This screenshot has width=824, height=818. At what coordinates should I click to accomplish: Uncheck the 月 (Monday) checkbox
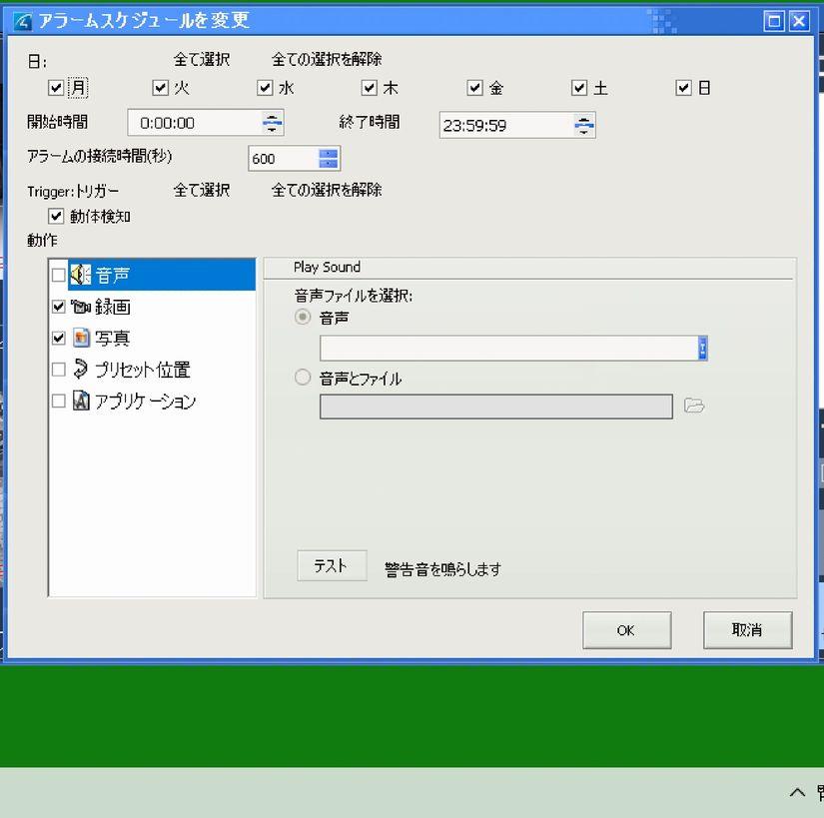point(56,87)
